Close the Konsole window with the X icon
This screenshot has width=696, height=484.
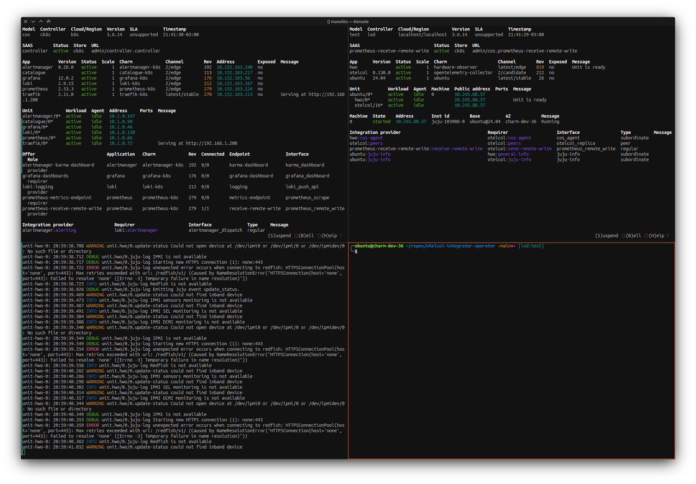click(25, 21)
